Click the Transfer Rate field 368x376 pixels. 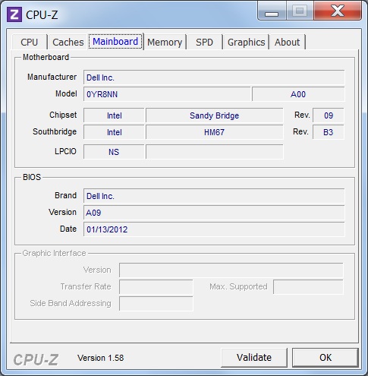point(156,287)
